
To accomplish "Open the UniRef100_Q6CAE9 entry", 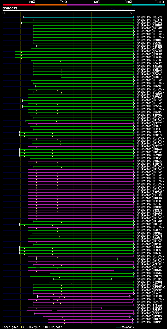I will coord(150,129).
